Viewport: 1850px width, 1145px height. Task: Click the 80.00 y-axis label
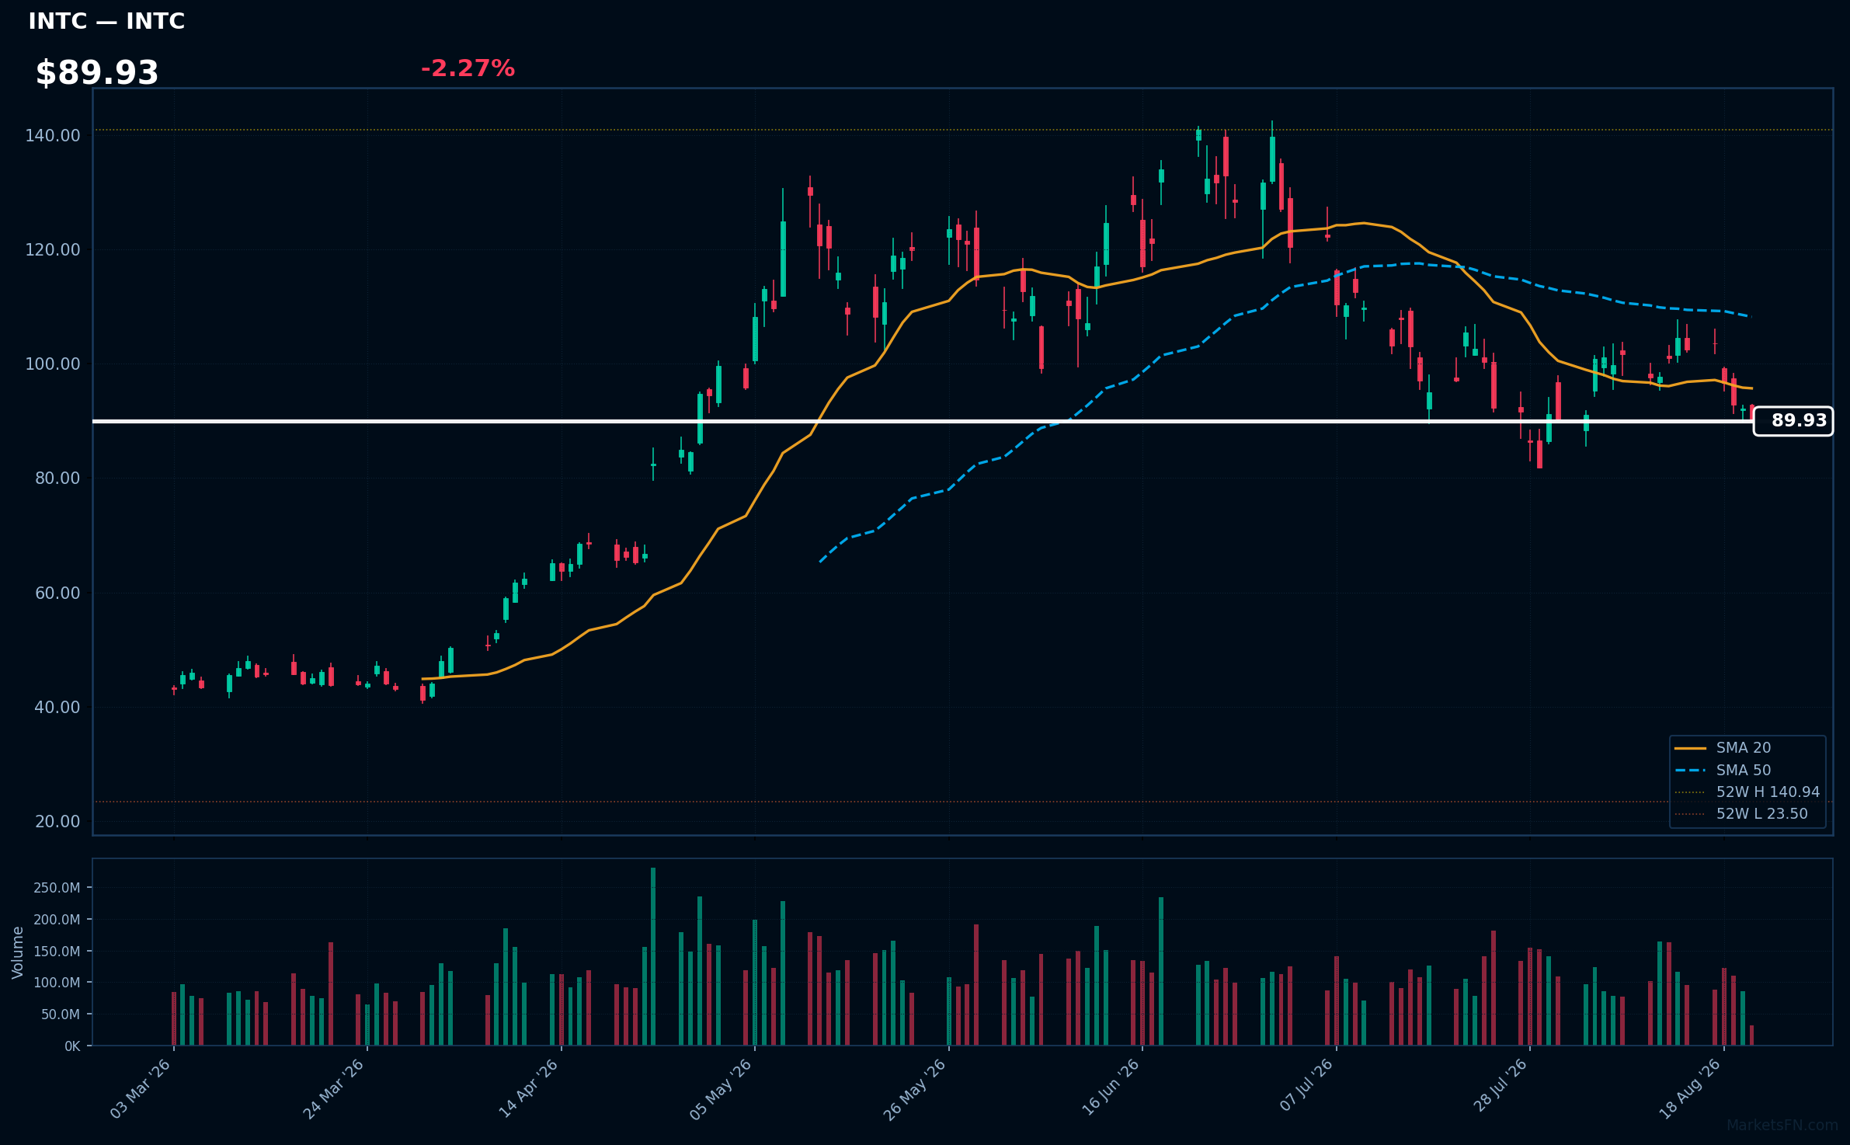pos(57,479)
